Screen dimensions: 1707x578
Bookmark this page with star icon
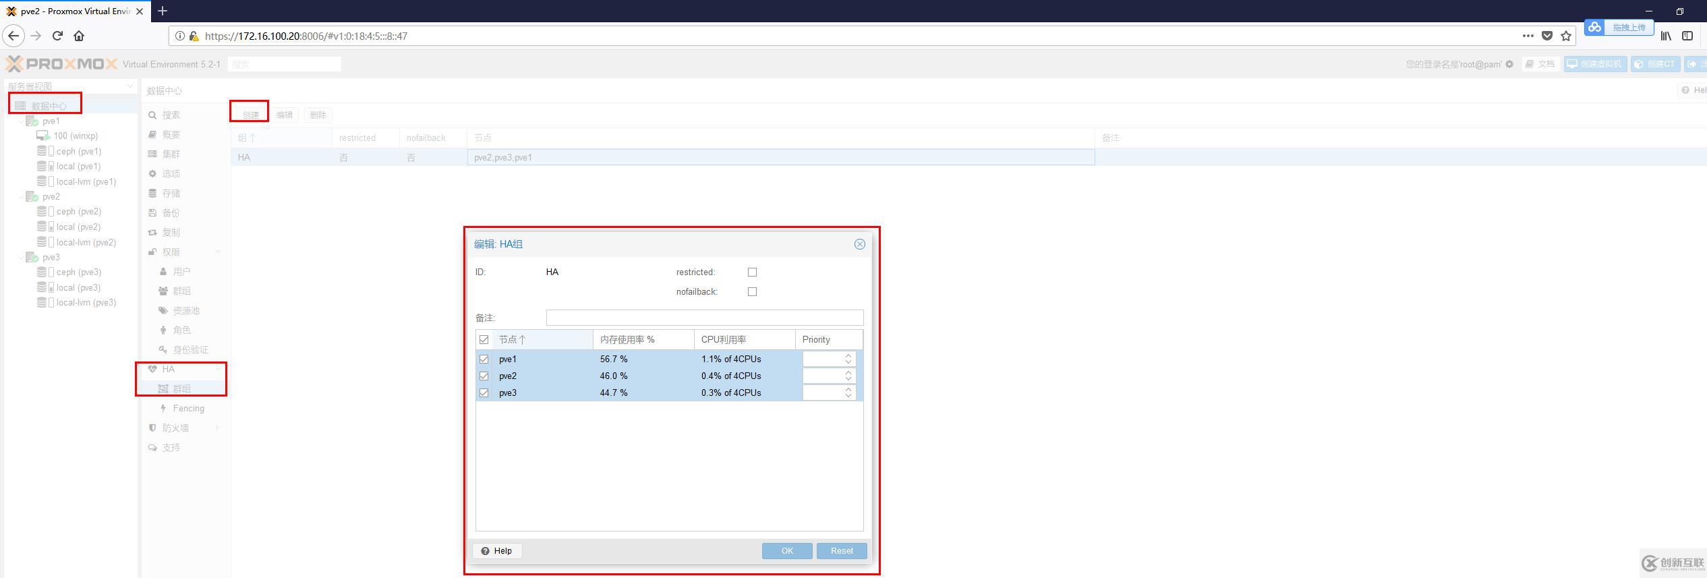(x=1566, y=36)
